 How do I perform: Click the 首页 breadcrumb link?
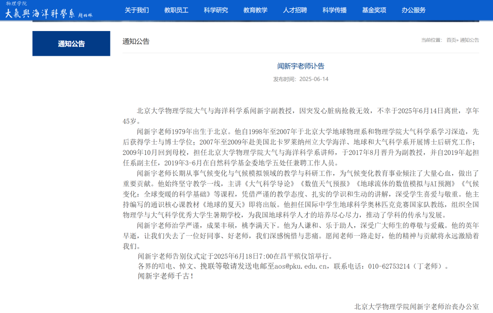pyautogui.click(x=451, y=40)
